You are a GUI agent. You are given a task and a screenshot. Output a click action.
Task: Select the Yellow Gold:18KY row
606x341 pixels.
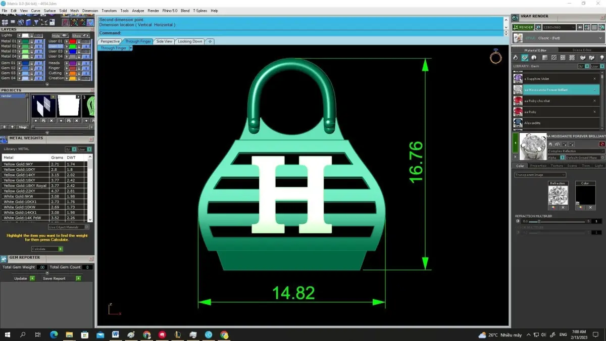click(45, 180)
